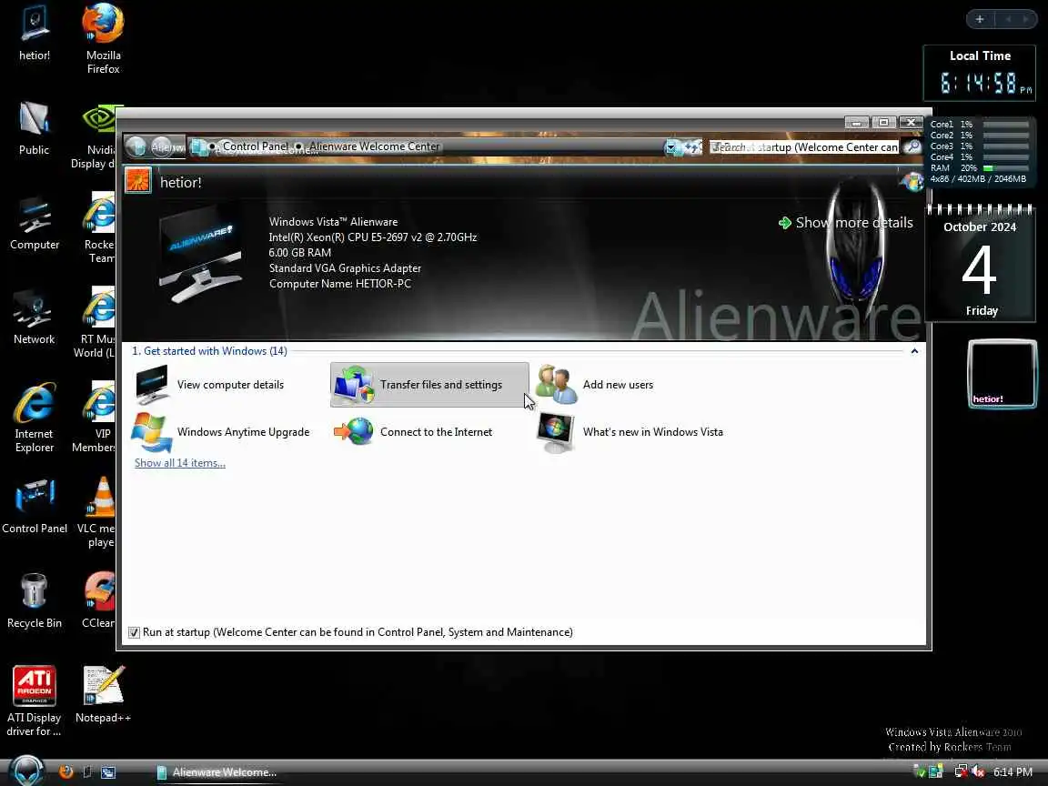Click Alienware Welcome taskbar button
This screenshot has width=1048, height=786.
[218, 772]
